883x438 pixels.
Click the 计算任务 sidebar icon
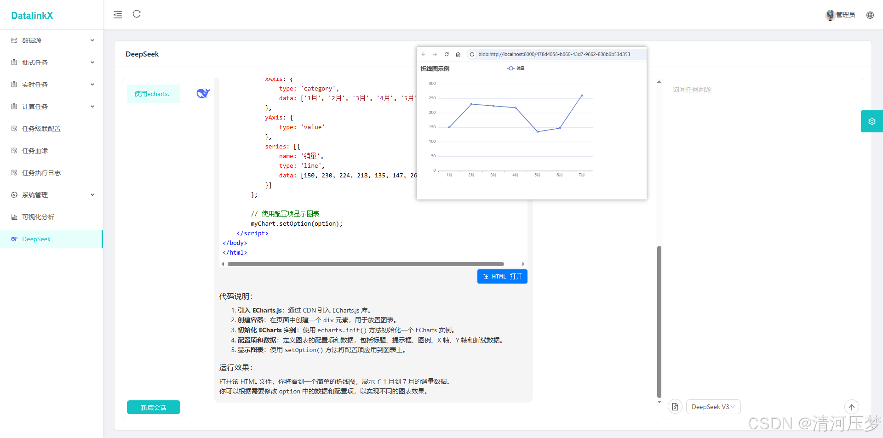tap(14, 107)
